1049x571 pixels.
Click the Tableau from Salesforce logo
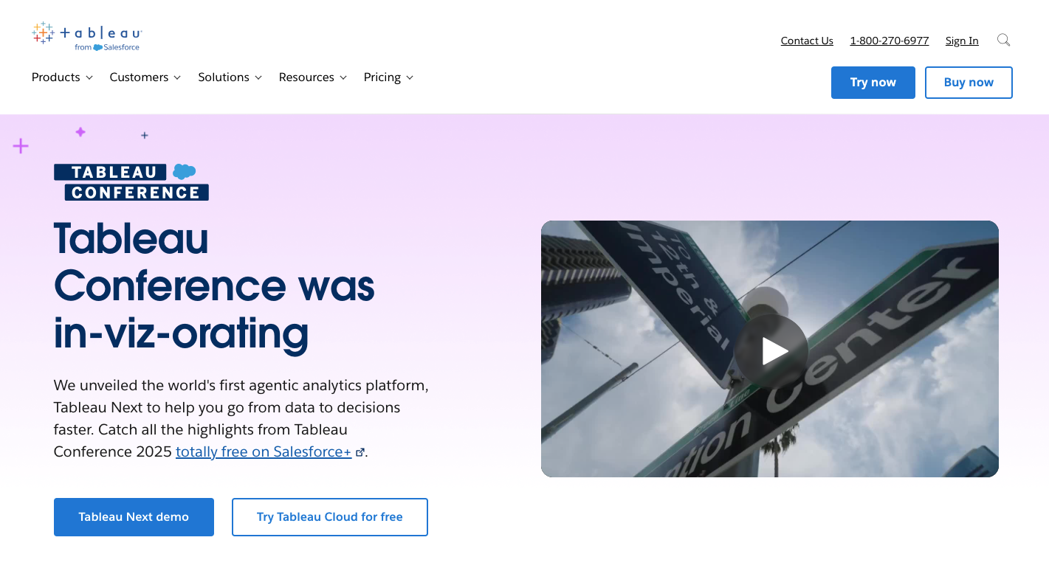(87, 36)
